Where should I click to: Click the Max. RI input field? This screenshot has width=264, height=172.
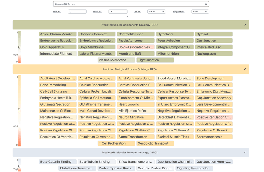point(118,11)
